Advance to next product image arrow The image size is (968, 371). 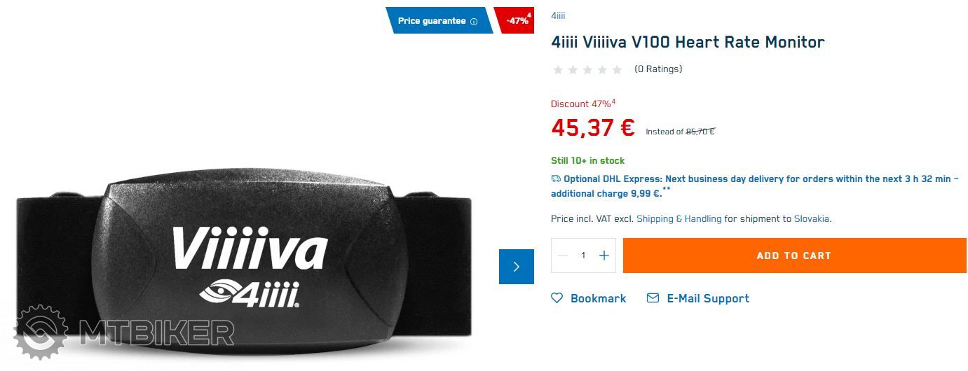517,267
